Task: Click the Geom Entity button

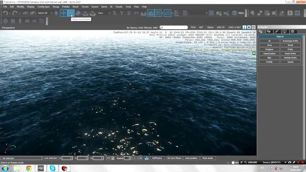Action: click(x=290, y=54)
